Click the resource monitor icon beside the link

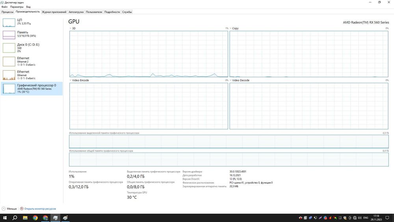(x=22, y=209)
